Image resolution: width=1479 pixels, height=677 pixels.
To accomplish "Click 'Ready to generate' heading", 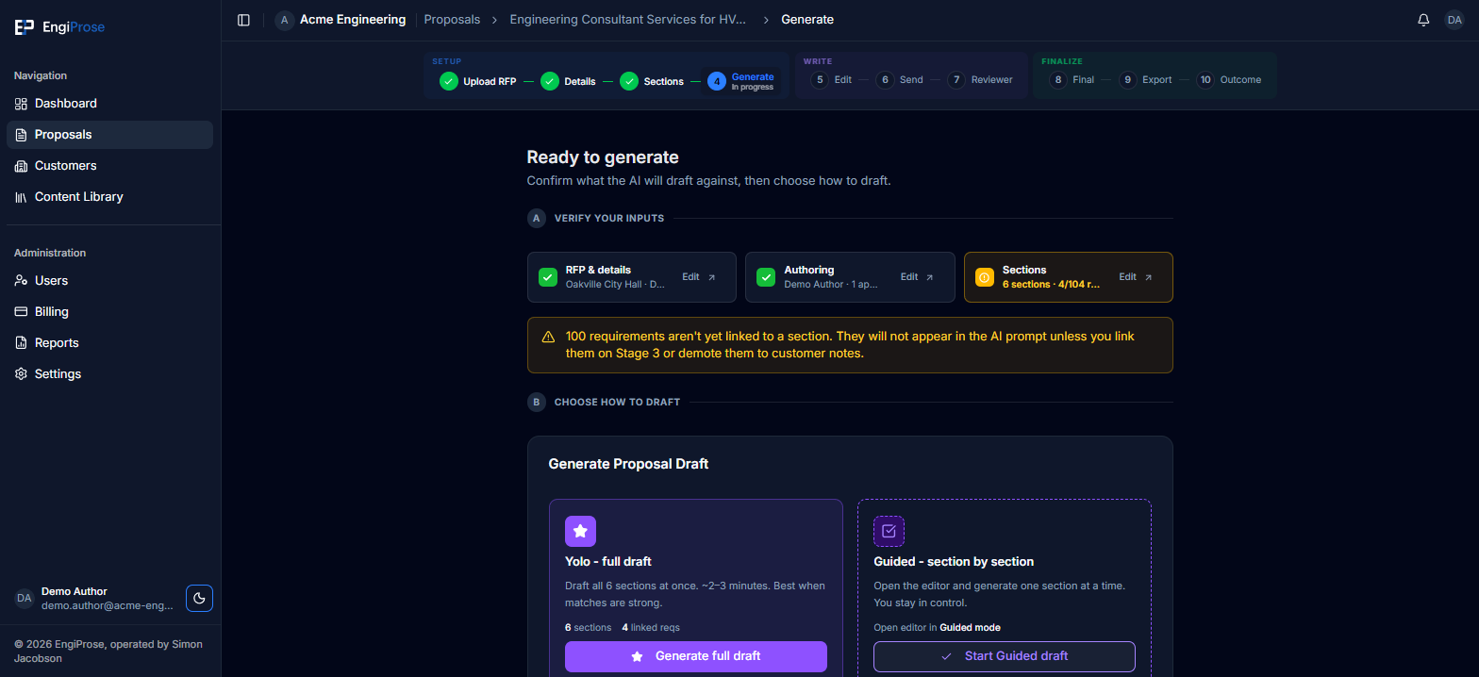I will [603, 157].
